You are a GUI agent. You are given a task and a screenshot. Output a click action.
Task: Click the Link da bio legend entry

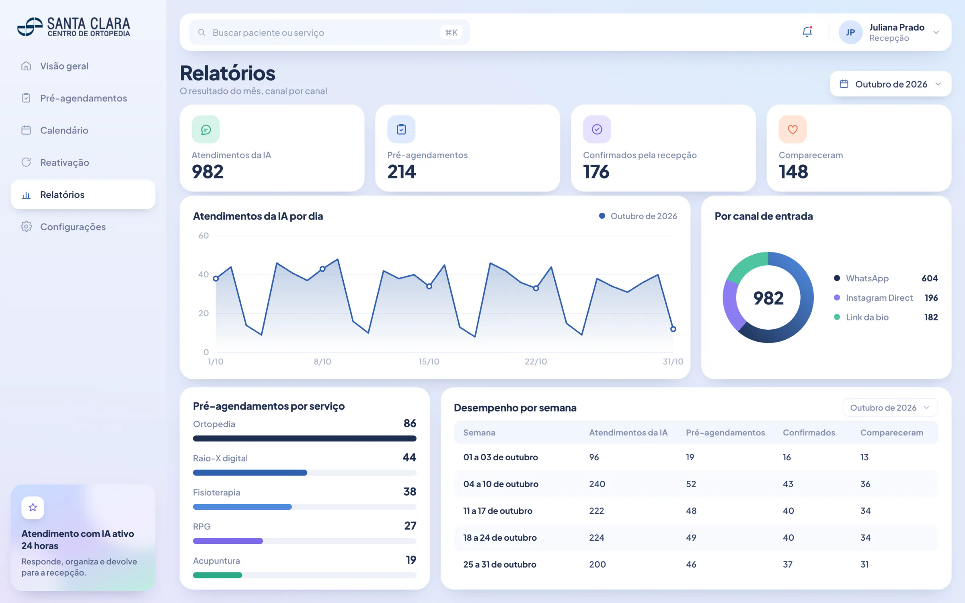(x=886, y=317)
